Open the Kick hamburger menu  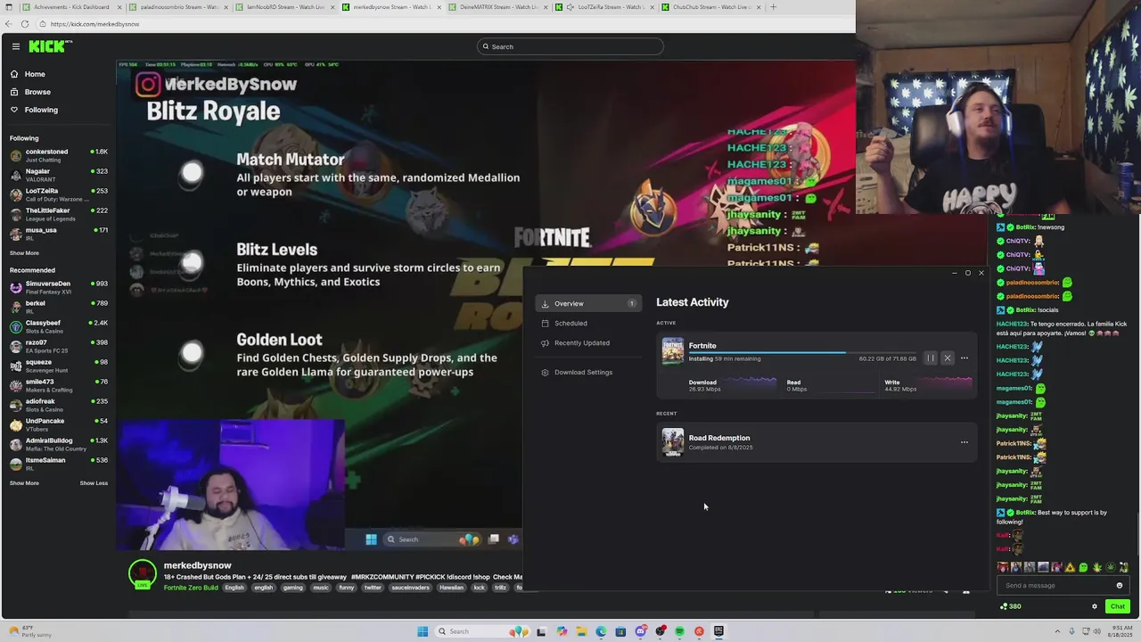point(16,46)
